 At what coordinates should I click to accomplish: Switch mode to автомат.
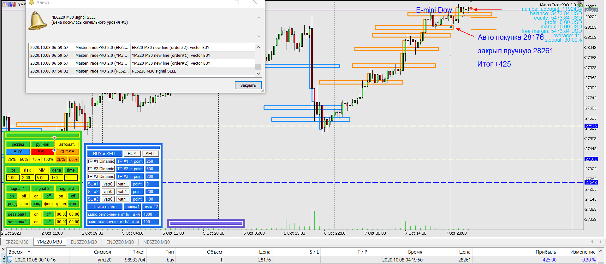(67, 144)
